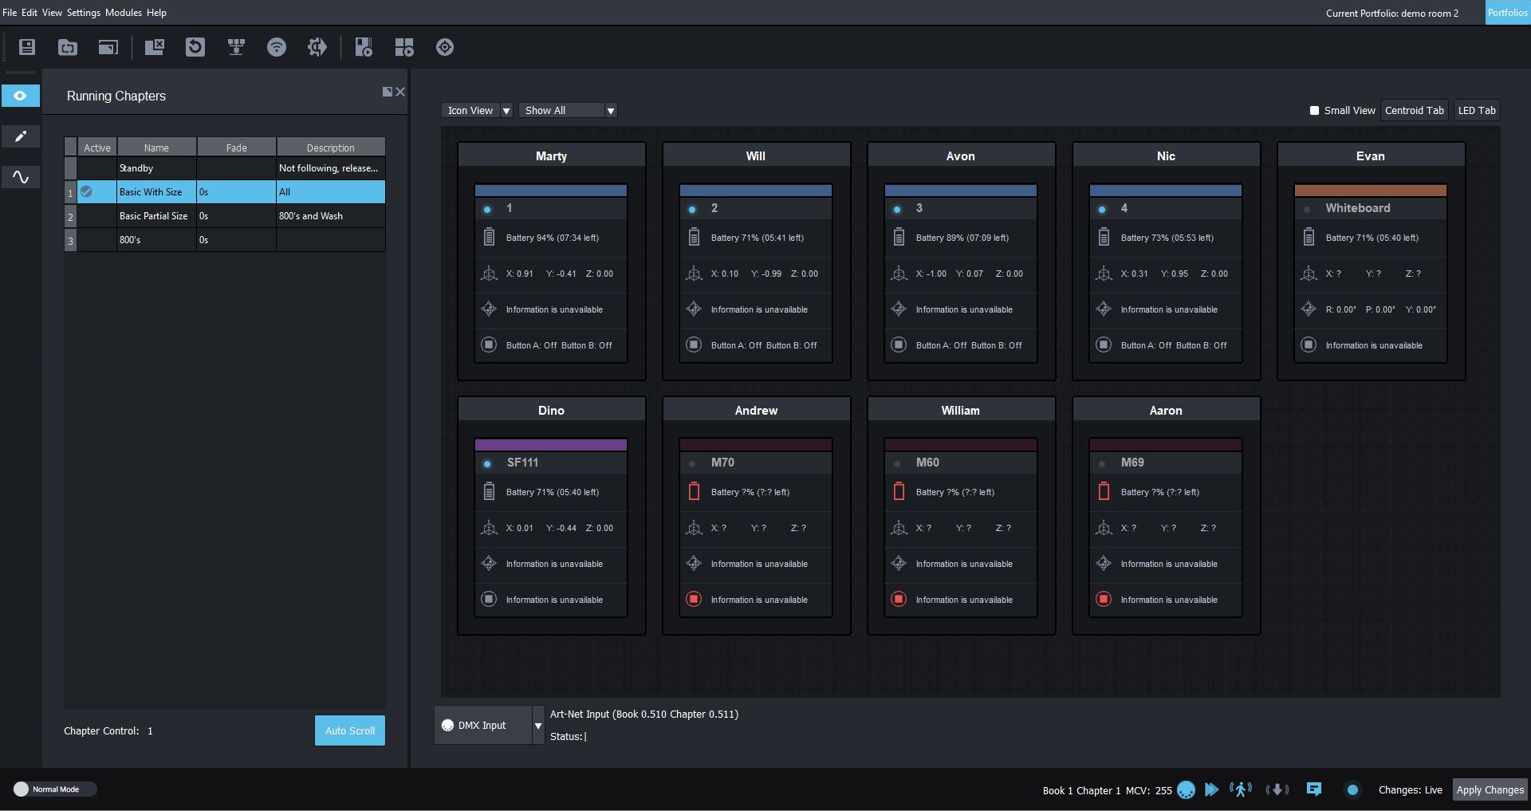Click the network tree icon in toolbar
Screen dimensions: 1531x811
[236, 47]
